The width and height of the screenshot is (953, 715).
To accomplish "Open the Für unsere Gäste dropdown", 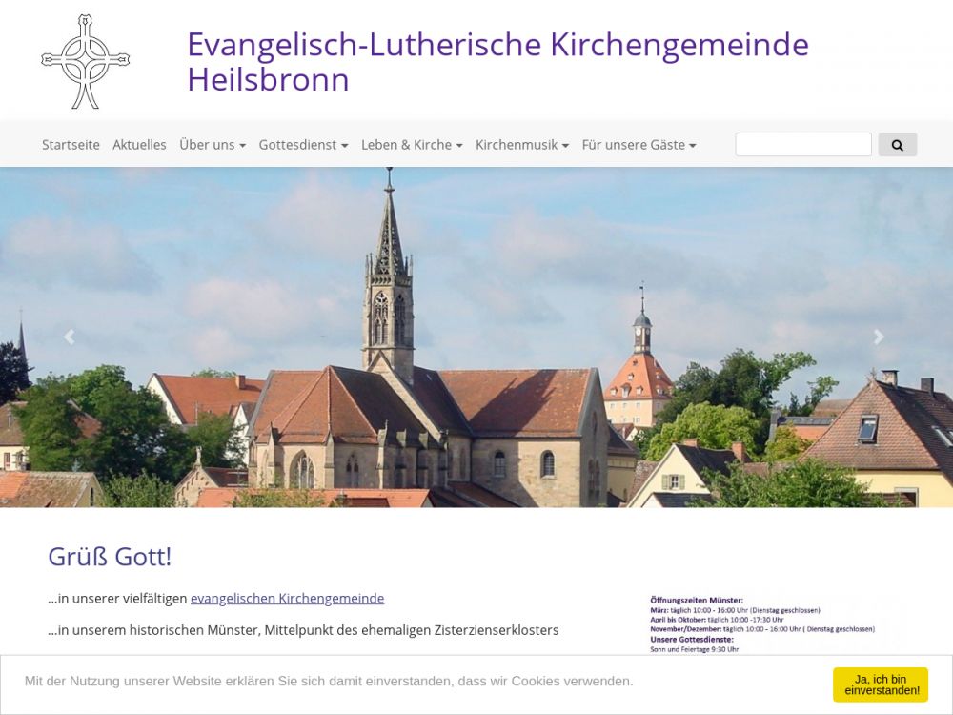I will [x=639, y=145].
